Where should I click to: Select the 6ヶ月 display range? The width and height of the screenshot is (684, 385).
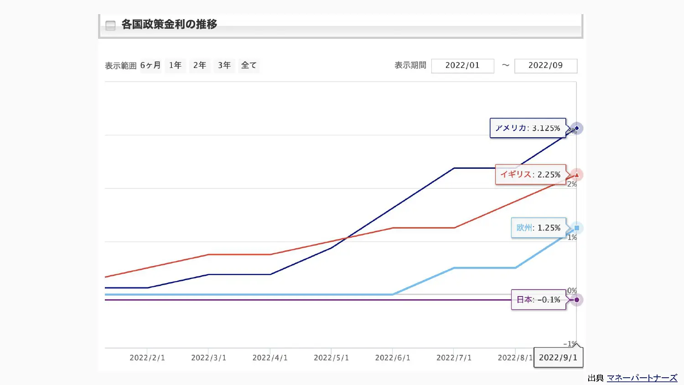click(x=150, y=65)
